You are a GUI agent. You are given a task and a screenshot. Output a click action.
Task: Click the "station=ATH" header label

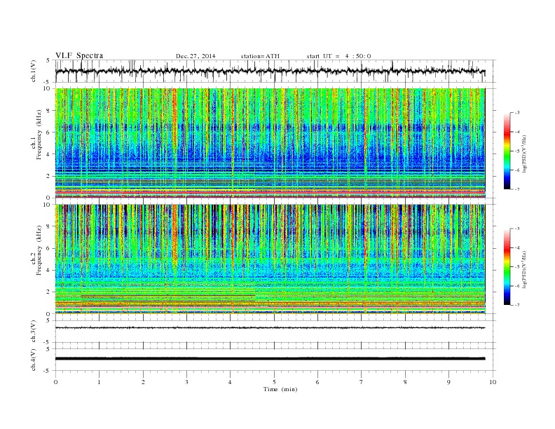pyautogui.click(x=260, y=56)
